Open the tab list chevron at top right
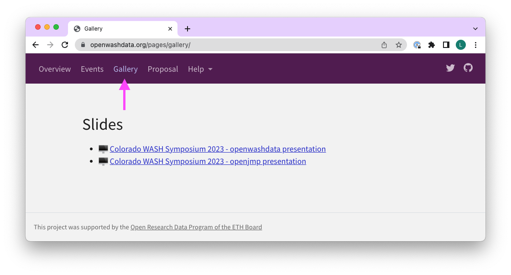 [x=475, y=28]
